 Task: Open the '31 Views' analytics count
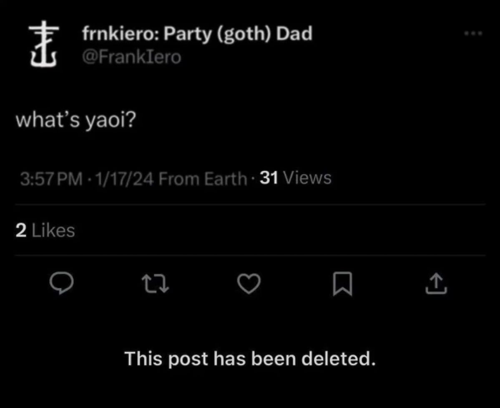295,178
